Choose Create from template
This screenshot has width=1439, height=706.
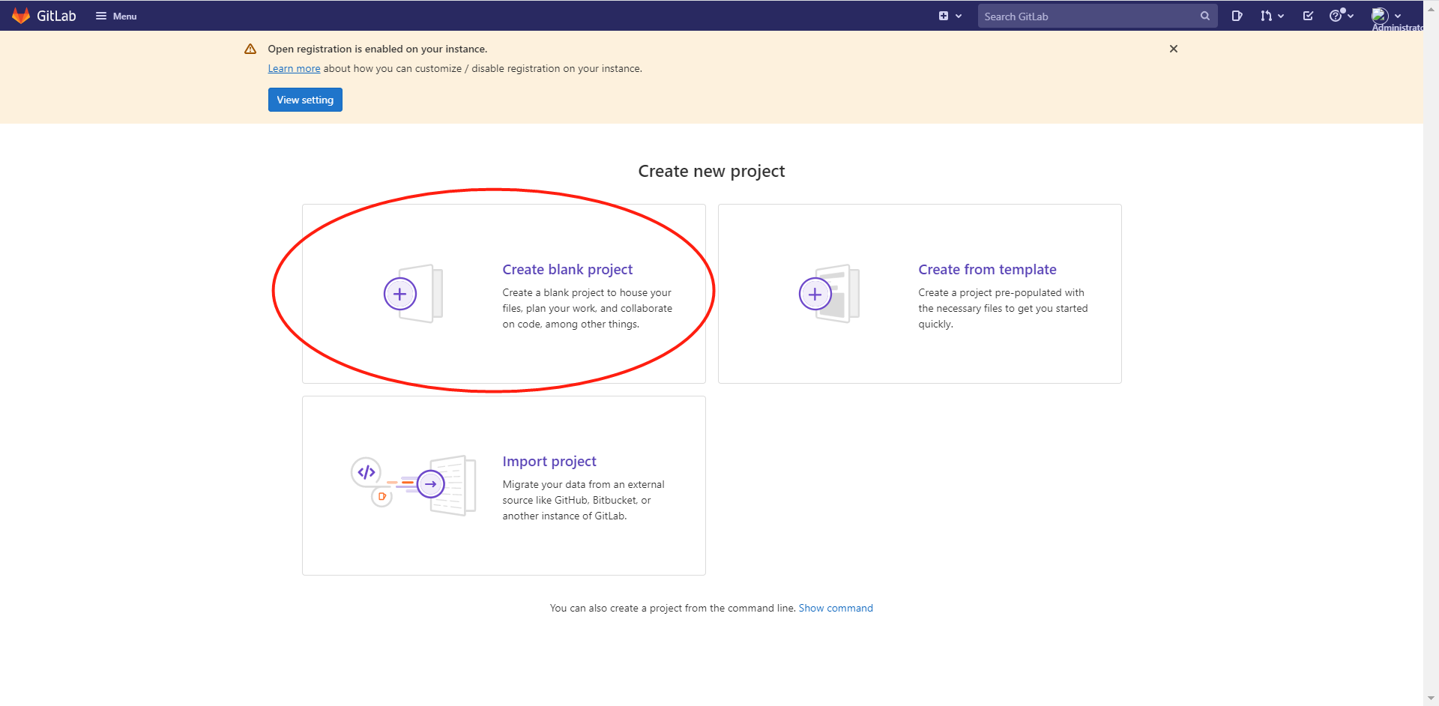coord(987,269)
